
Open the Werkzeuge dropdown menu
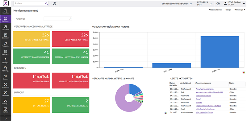pos(240,10)
